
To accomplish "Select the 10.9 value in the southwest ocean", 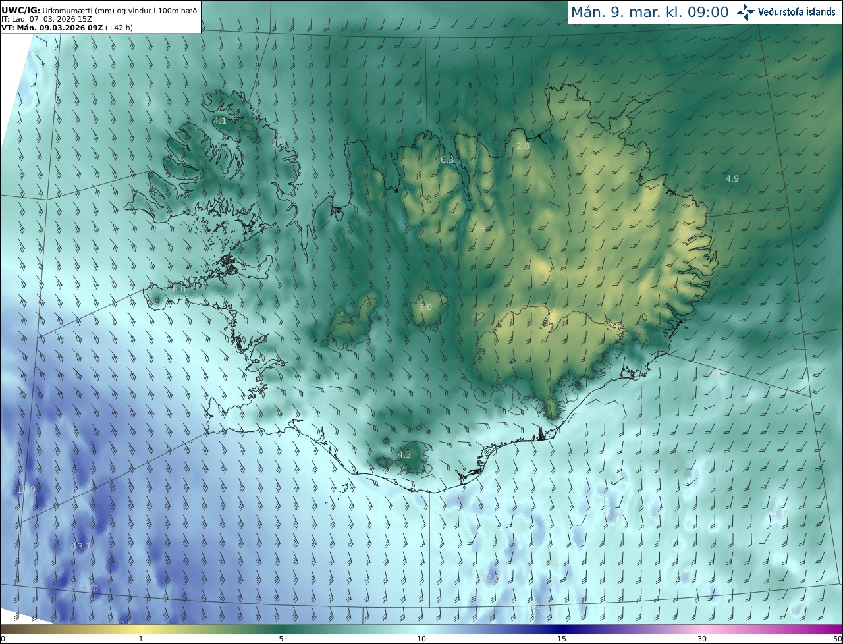I will pyautogui.click(x=26, y=490).
